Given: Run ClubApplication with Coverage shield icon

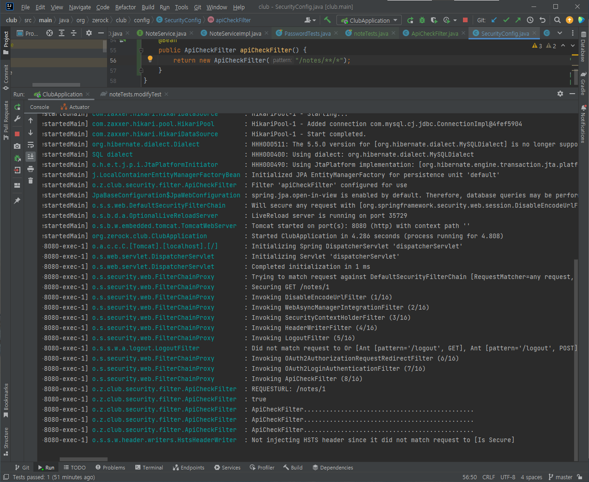Looking at the screenshot, I should (x=434, y=20).
